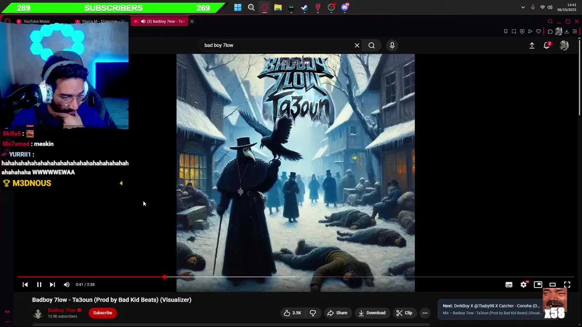
Task: Open the browser easy setup menu lines
Action: (x=575, y=31)
